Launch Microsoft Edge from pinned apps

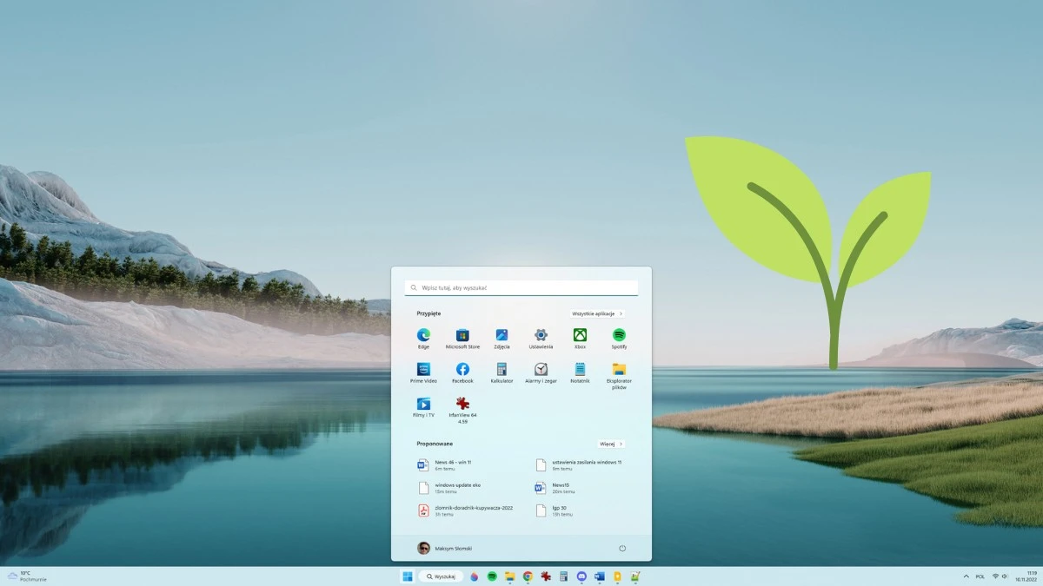[x=422, y=334]
